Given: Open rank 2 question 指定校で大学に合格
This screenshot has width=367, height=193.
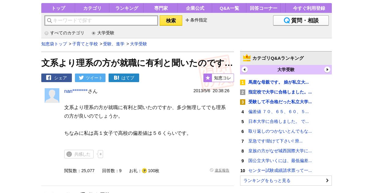Looking at the screenshot, I should pyautogui.click(x=280, y=92).
